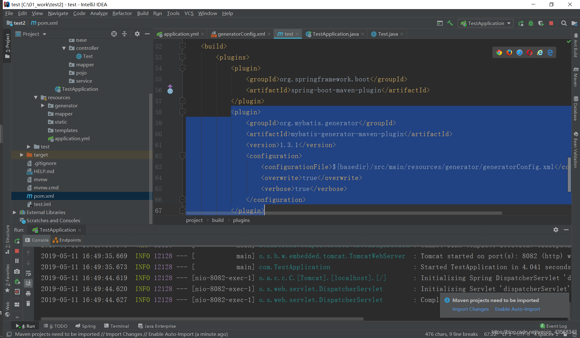This screenshot has height=338, width=580.
Task: Toggle scroll to end of console
Action: (28, 283)
